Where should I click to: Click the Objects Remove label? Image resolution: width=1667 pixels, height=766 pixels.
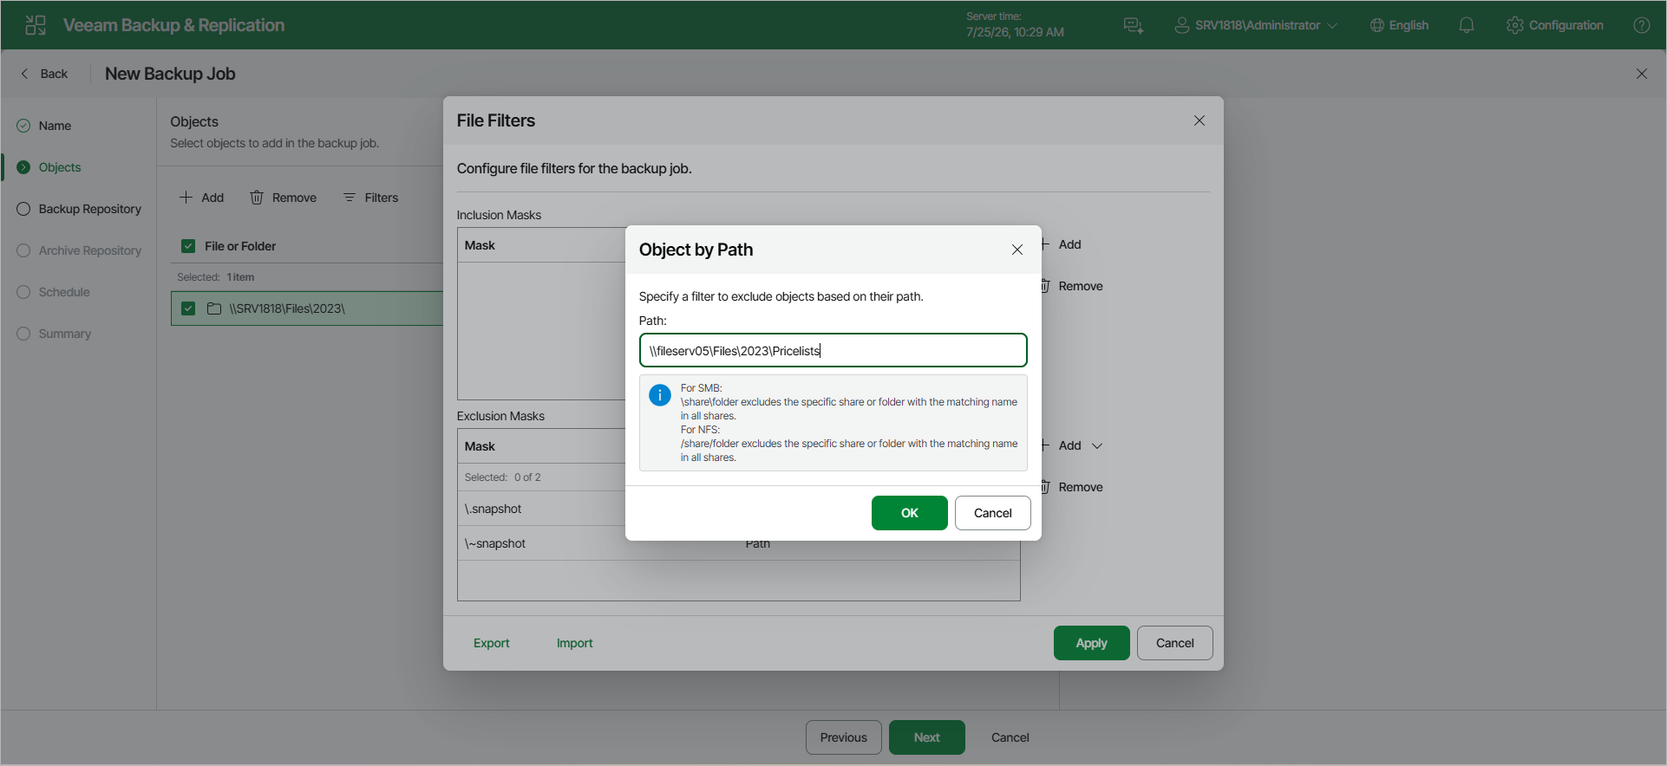(294, 198)
